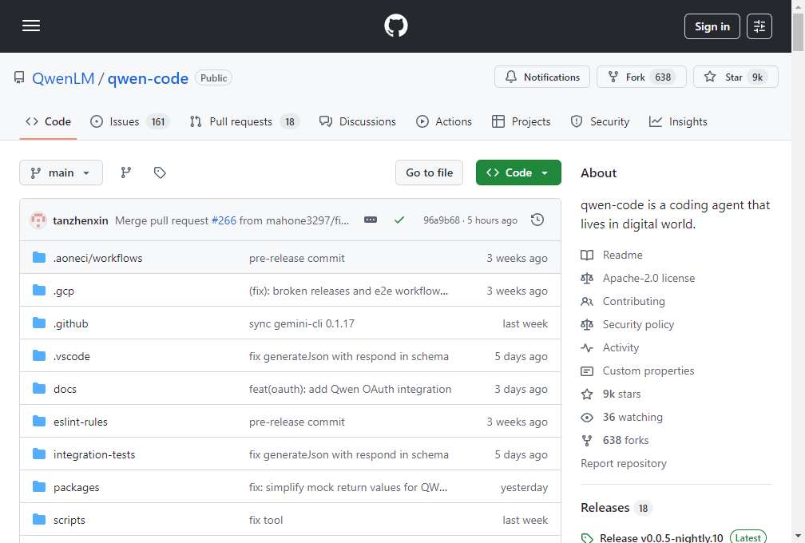View branches via the branch icon
805x543 pixels.
pos(126,172)
